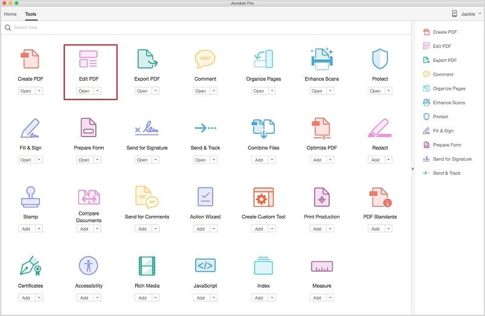
Task: Click the Action Wizard icon
Action: tap(206, 197)
